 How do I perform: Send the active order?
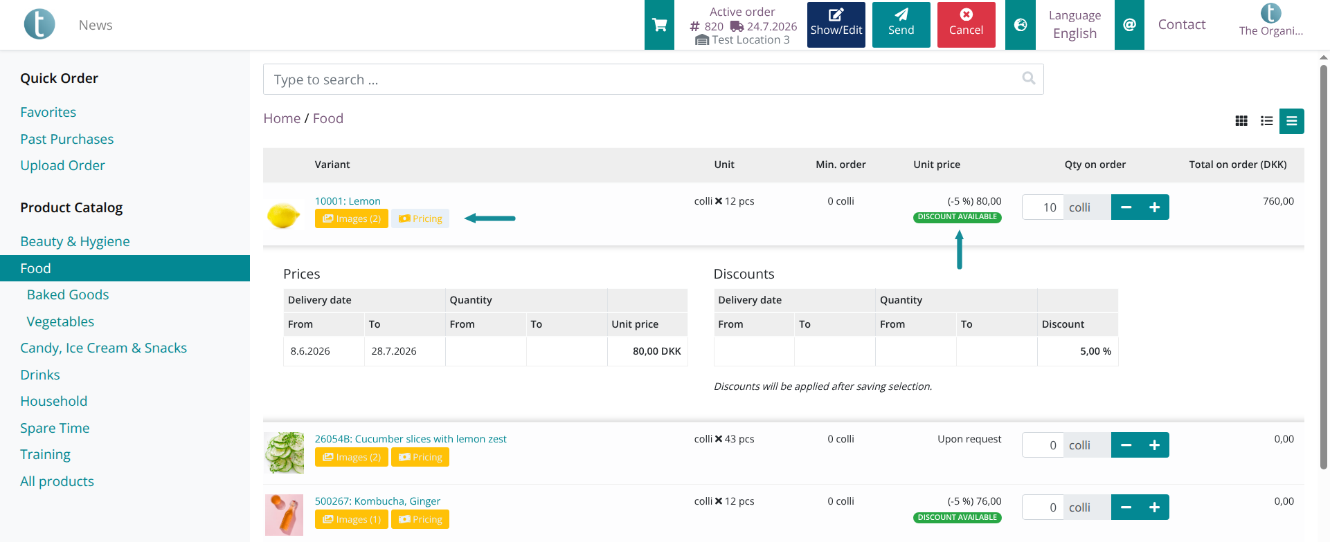tap(901, 24)
